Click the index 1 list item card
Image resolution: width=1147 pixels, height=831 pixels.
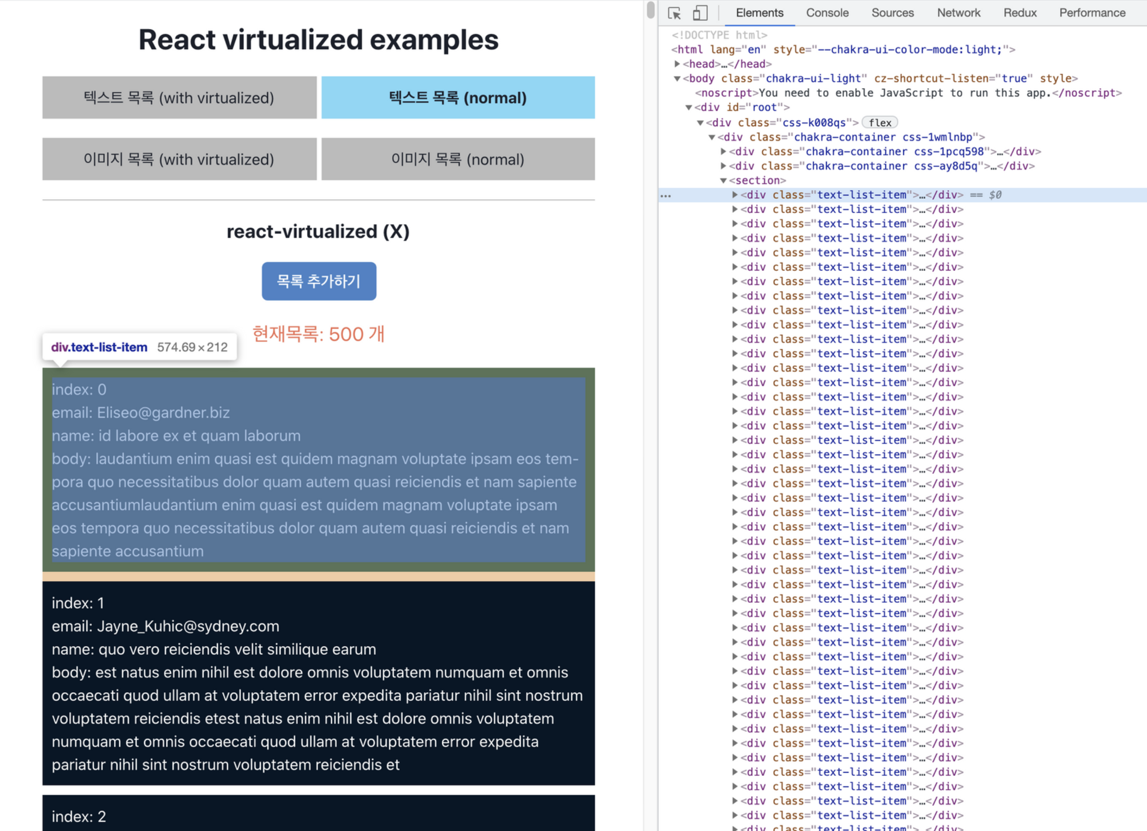click(319, 683)
